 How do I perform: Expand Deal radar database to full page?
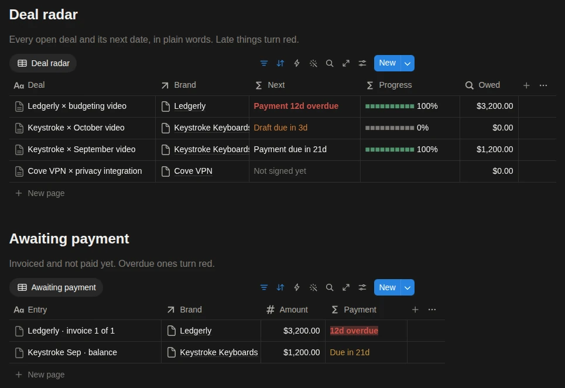click(346, 63)
